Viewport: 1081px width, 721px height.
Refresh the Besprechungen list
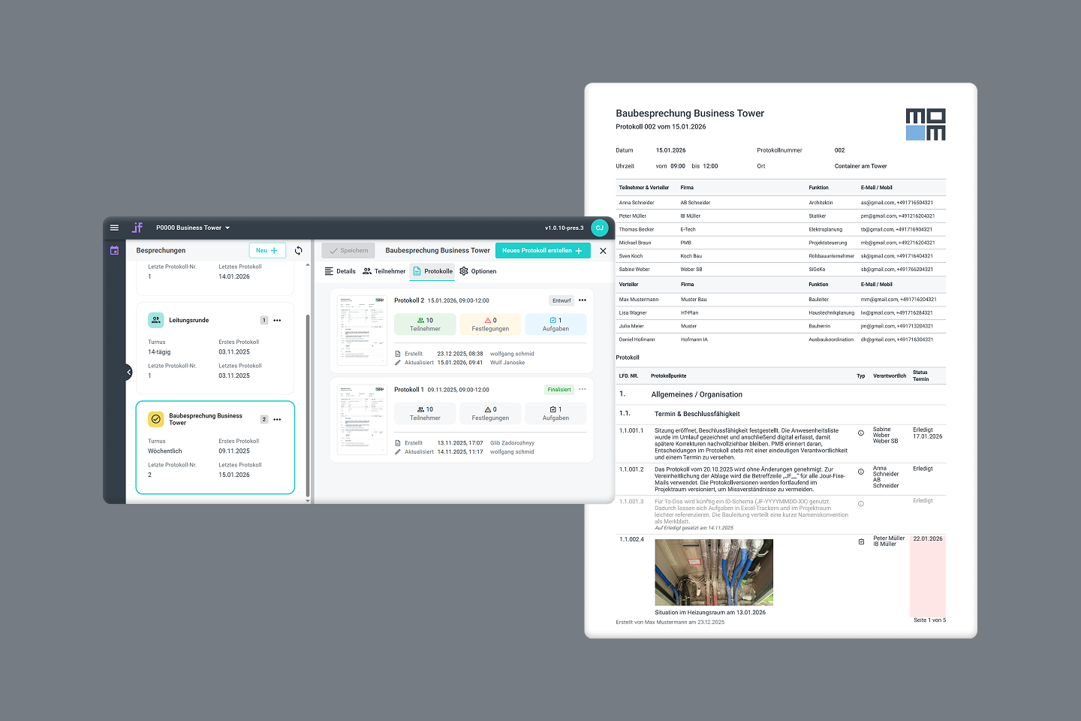coord(299,251)
